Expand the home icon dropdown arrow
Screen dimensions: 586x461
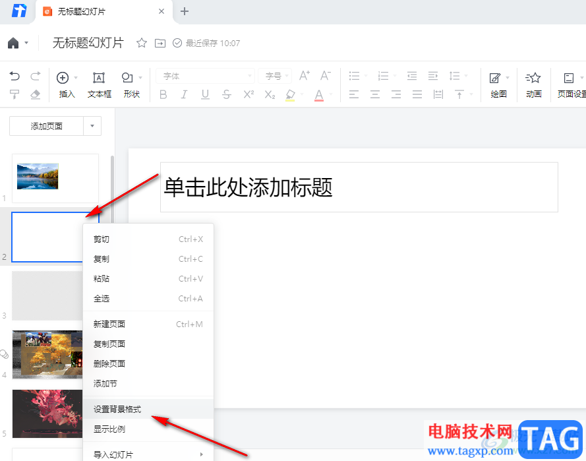coord(26,43)
